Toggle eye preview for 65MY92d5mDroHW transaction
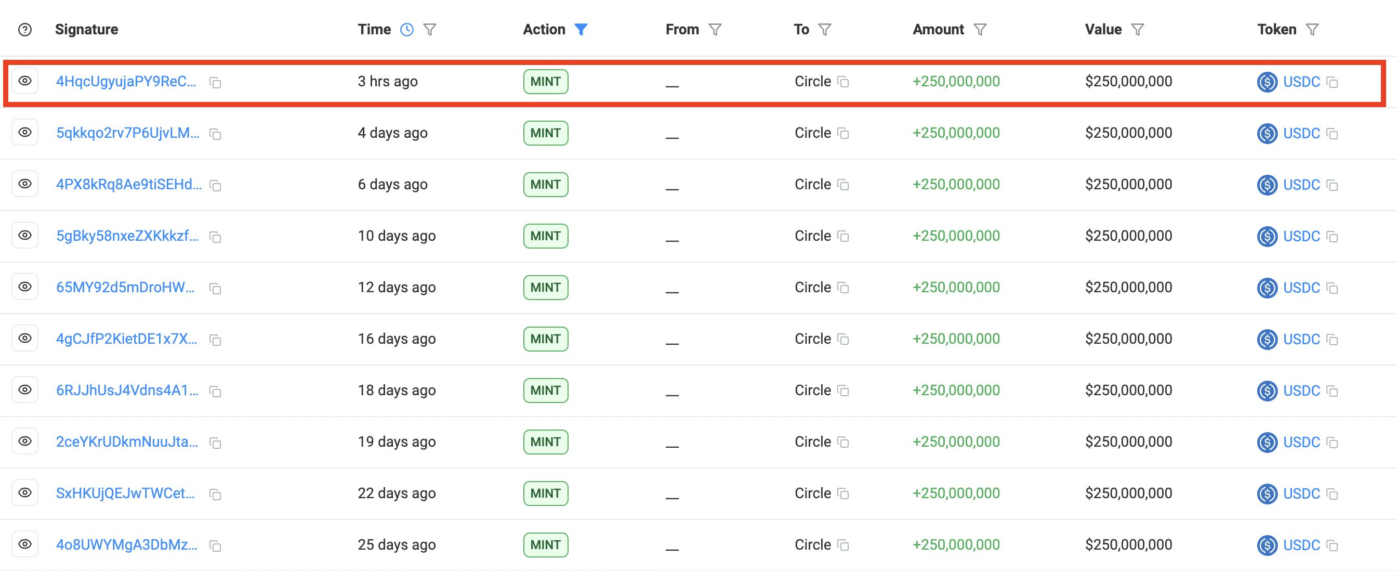Screen dimensions: 1397x571 (x=25, y=287)
